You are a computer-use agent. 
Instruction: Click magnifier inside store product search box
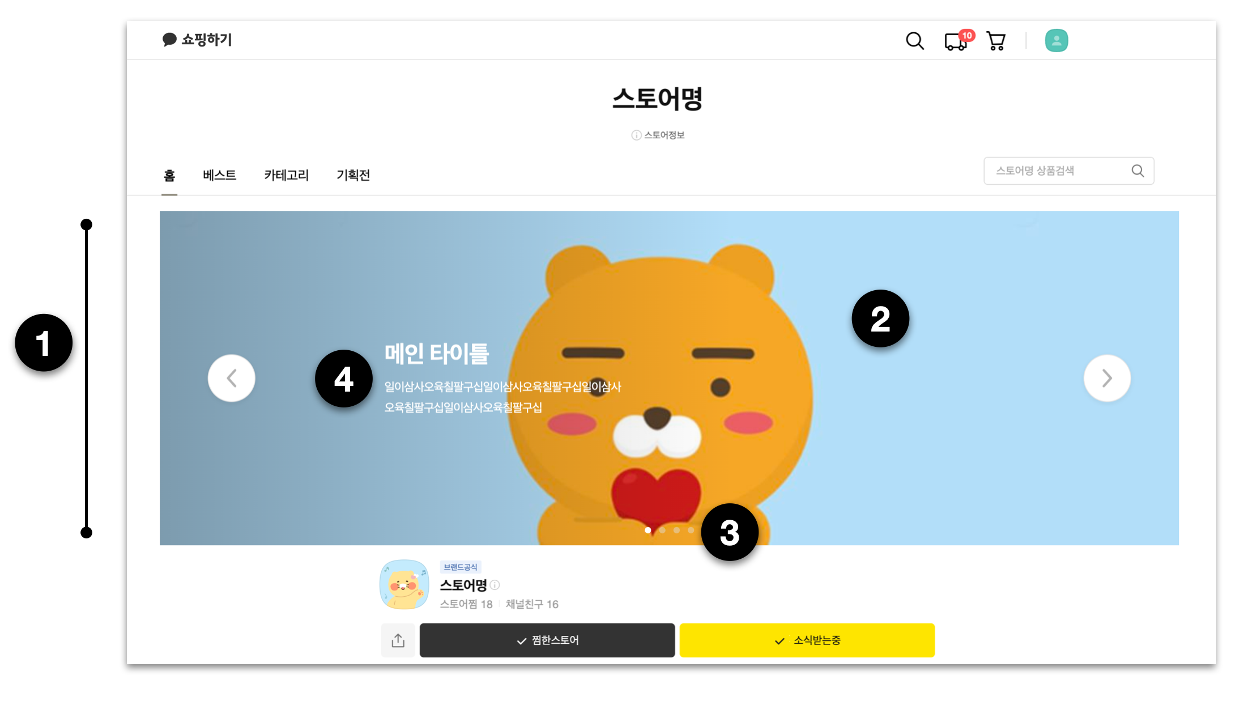(1138, 171)
